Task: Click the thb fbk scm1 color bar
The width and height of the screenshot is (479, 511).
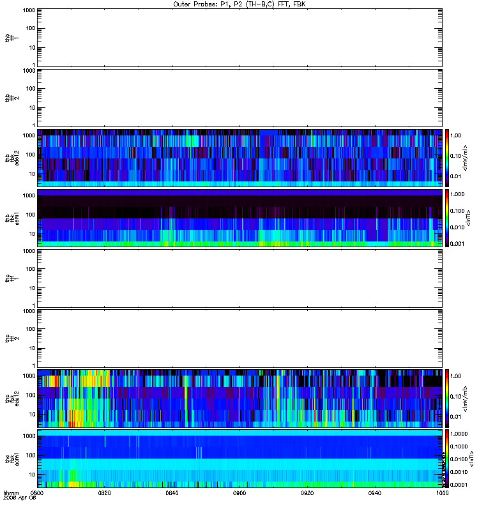Action: coord(447,218)
